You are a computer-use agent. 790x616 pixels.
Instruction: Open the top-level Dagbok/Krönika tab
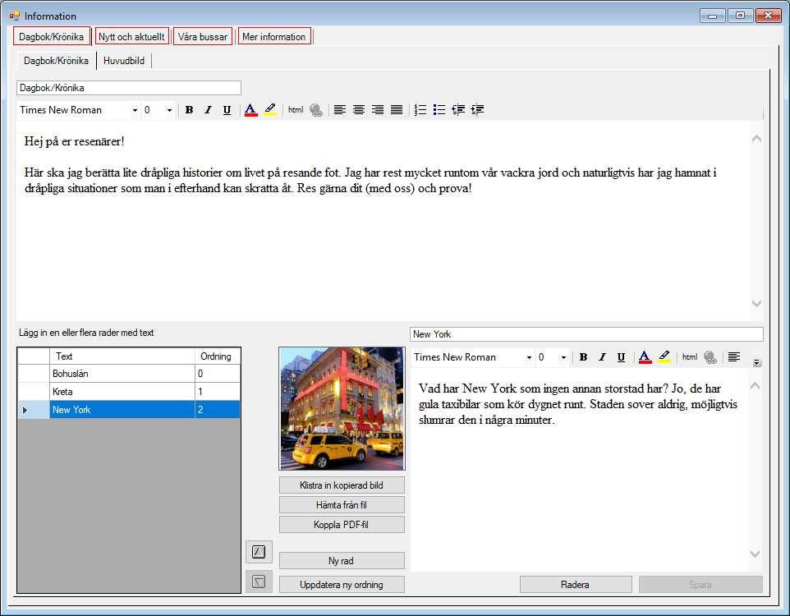click(52, 36)
